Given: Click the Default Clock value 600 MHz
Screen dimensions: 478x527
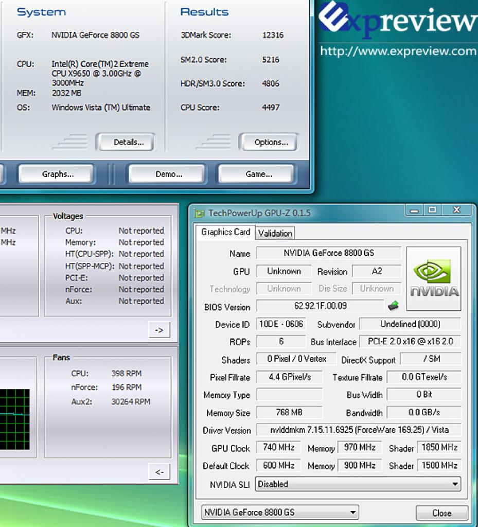Looking at the screenshot, I should (278, 465).
